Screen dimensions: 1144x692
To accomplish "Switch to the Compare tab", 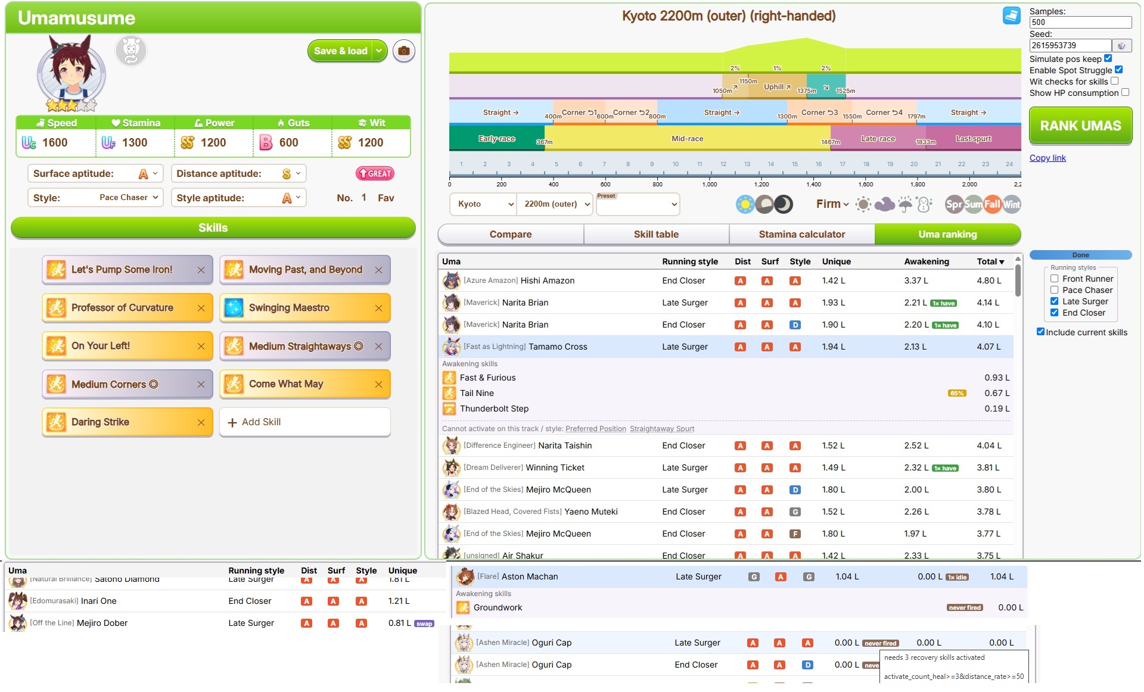I will pos(511,235).
